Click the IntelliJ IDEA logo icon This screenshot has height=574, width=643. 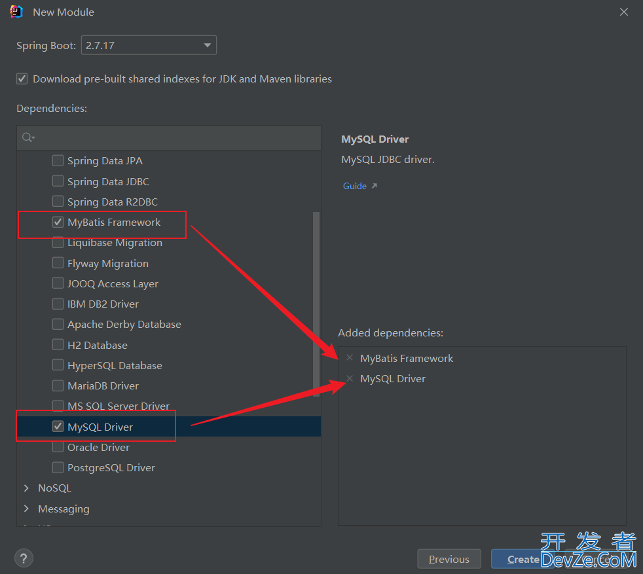(x=16, y=12)
